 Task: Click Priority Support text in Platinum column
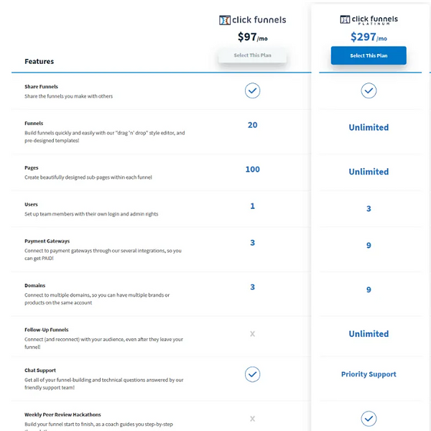(x=369, y=374)
